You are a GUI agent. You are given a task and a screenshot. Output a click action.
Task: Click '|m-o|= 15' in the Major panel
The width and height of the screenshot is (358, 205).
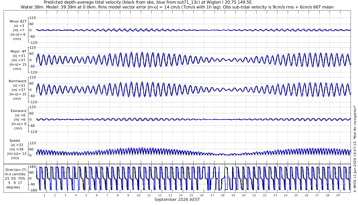(18, 65)
